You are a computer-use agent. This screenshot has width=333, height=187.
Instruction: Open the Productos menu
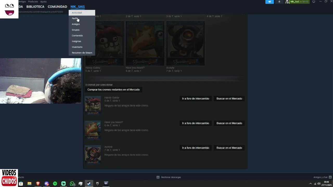click(33, 2)
